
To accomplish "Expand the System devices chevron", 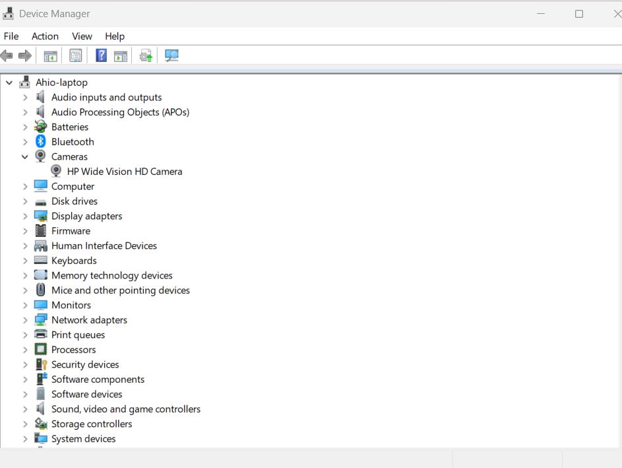I will click(25, 438).
